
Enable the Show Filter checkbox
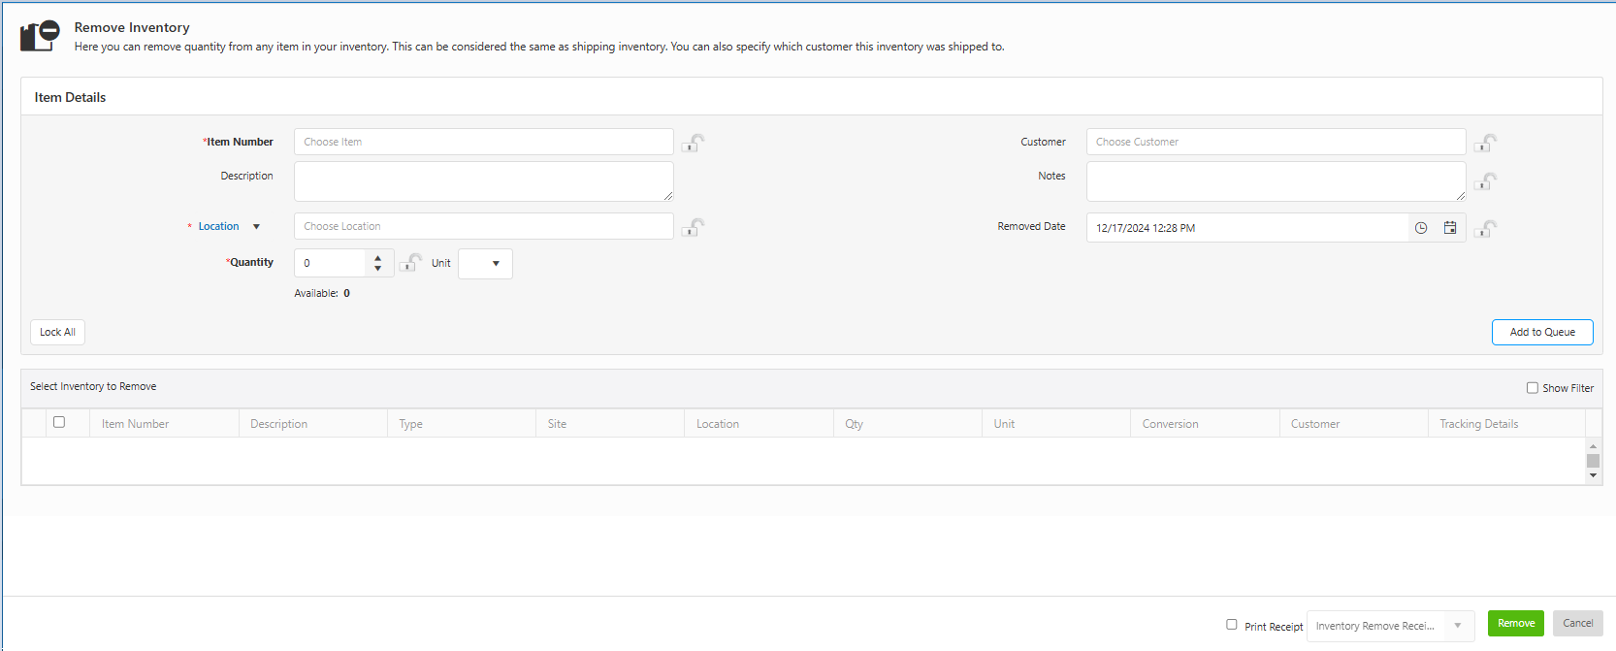tap(1533, 388)
